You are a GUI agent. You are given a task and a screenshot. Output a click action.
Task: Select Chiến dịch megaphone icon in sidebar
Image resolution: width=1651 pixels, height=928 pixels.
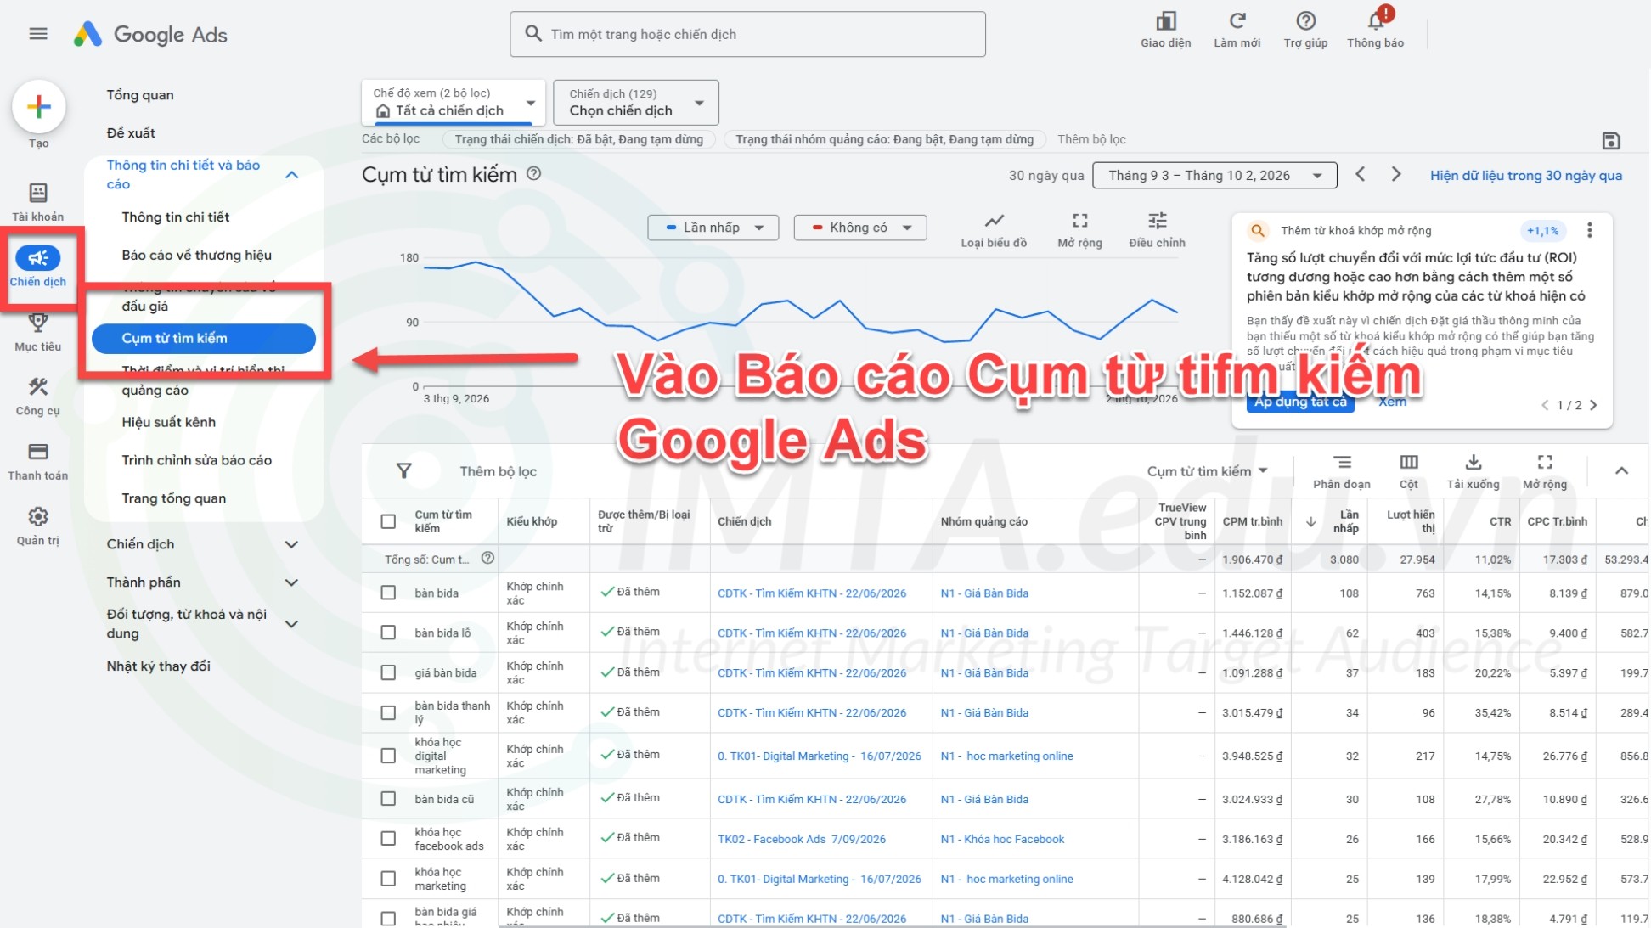click(38, 257)
